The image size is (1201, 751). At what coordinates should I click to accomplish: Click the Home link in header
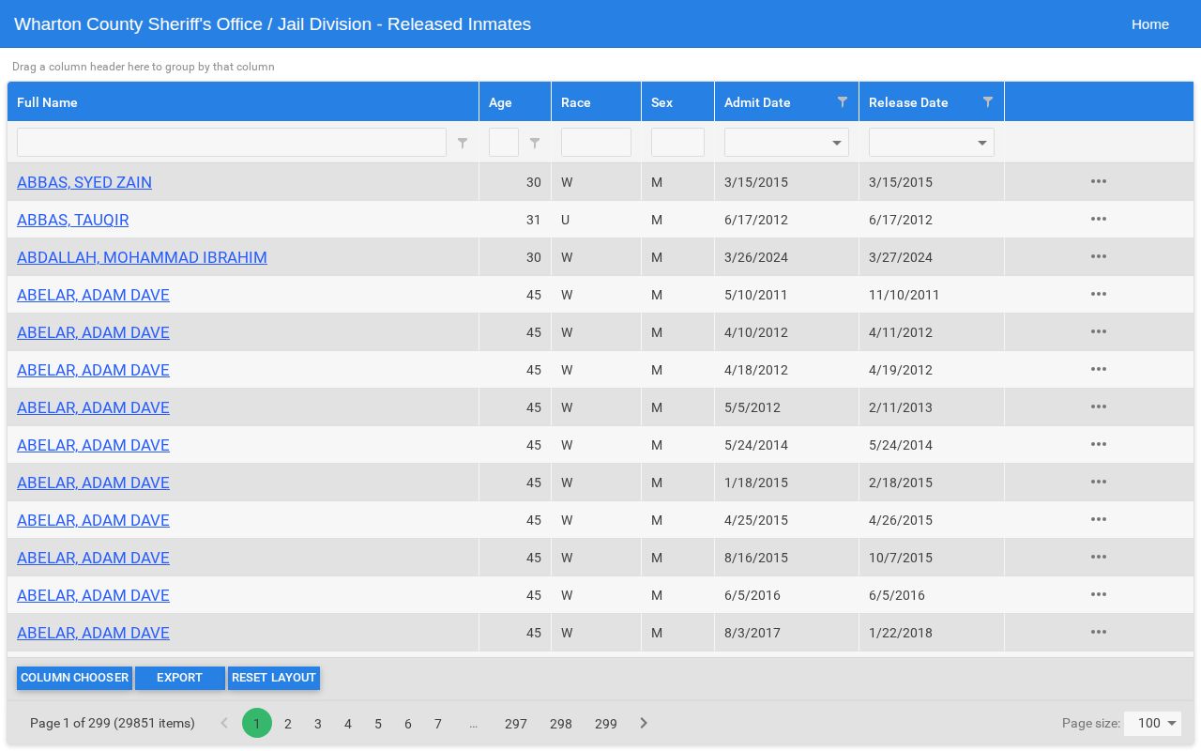point(1150,24)
